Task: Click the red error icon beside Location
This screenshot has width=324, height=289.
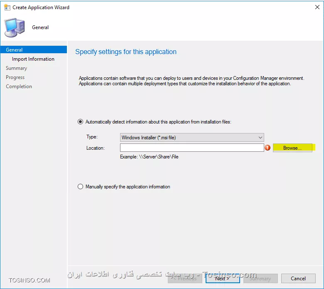Action: 268,148
